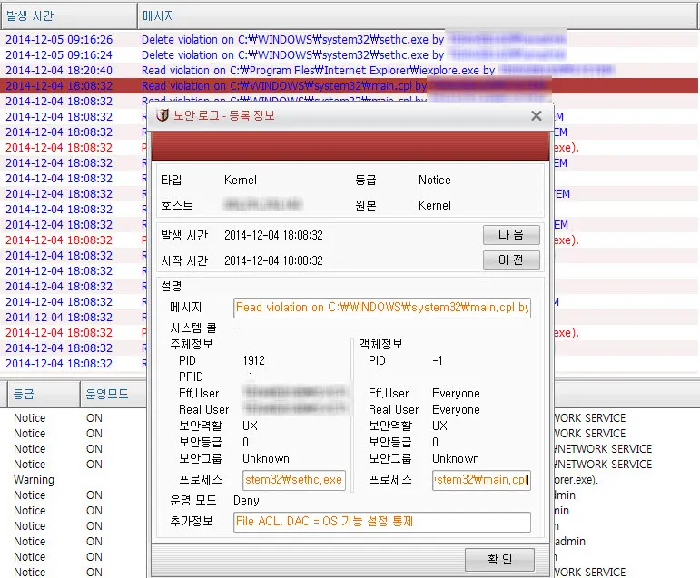Click the shield icon in dialog title bar
700x578 pixels.
coord(163,115)
